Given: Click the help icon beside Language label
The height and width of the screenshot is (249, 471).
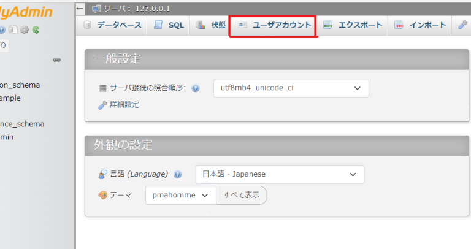Looking at the screenshot, I should point(178,174).
